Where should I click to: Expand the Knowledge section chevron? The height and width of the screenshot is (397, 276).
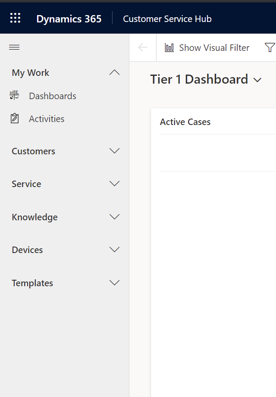tap(114, 217)
